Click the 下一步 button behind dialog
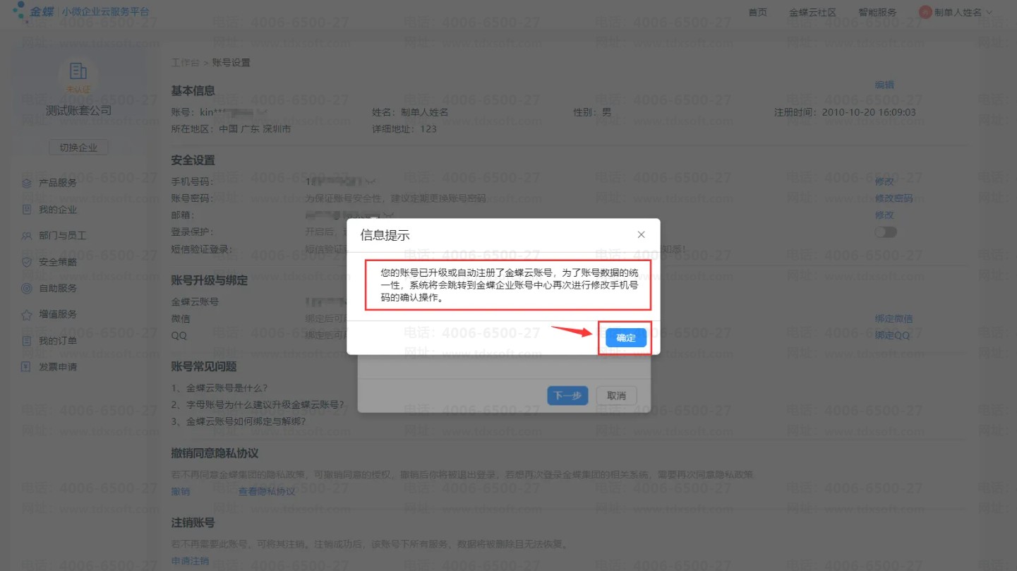Image resolution: width=1017 pixels, height=571 pixels. [x=567, y=396]
